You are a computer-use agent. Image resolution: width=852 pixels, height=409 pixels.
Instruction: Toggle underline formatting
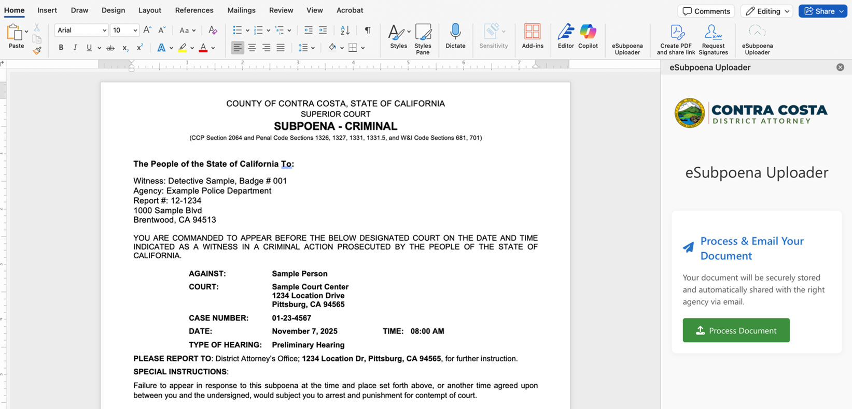point(89,48)
